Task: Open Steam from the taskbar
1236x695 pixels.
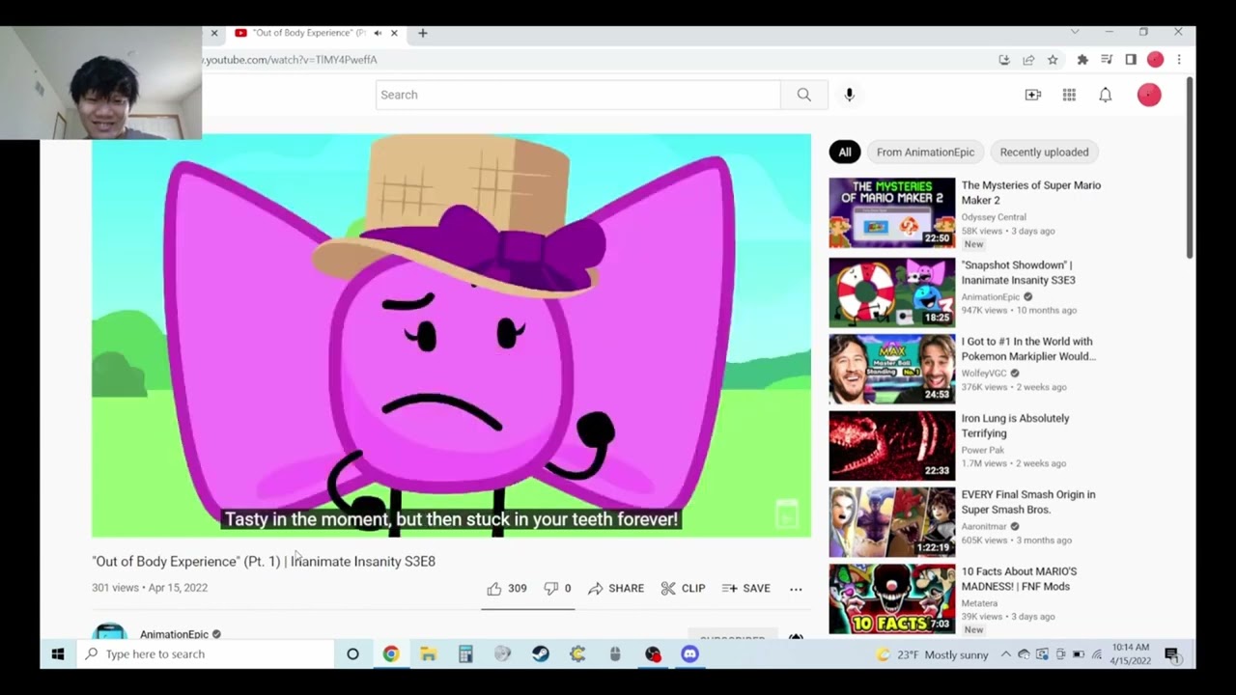Action: pyautogui.click(x=540, y=653)
